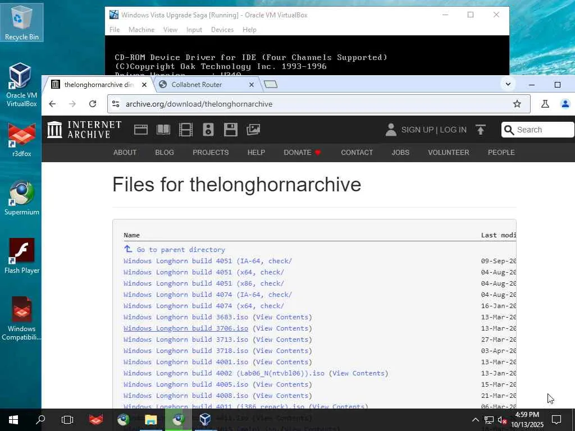Screen dimensions: 575x431
Task: Download Windows Longhorn build 3683.iso
Action: (185, 317)
